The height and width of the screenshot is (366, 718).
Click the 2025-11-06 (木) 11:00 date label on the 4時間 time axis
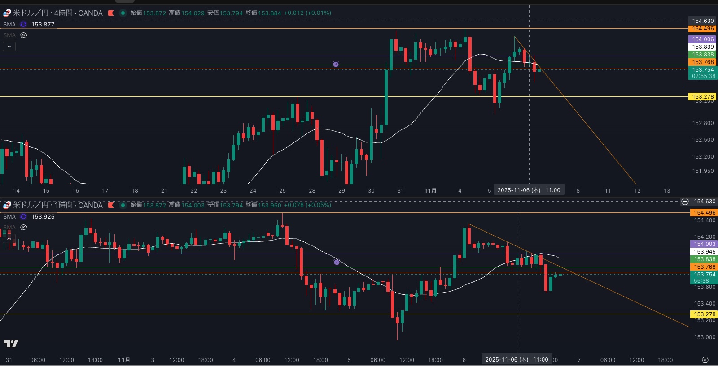pyautogui.click(x=529, y=190)
